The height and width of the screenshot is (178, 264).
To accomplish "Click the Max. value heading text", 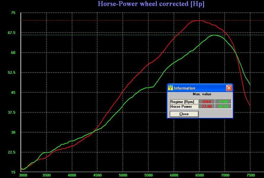I will (x=200, y=94).
